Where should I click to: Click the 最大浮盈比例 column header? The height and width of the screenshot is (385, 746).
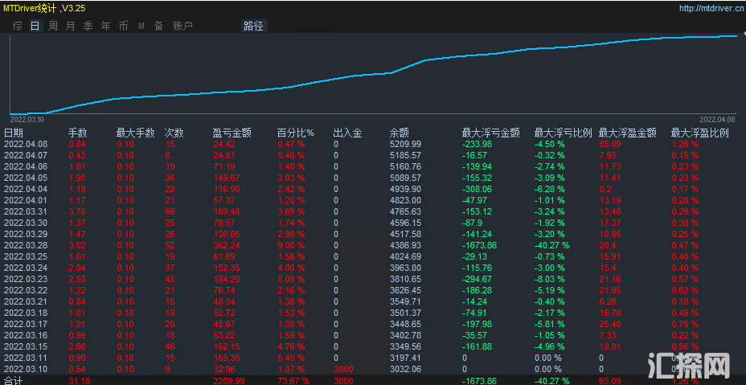[700, 133]
